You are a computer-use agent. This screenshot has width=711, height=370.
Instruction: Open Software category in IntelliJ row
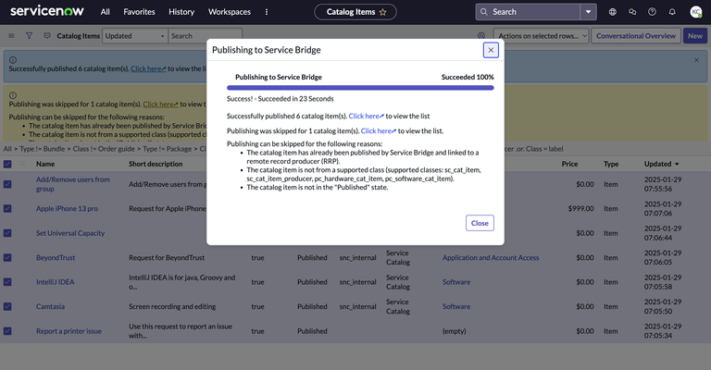click(456, 282)
